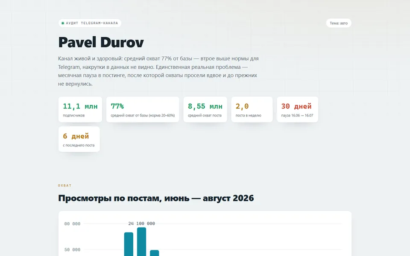Click the "24 100 000" bar value label
Viewport: 410px width, 256px height.
(x=141, y=224)
